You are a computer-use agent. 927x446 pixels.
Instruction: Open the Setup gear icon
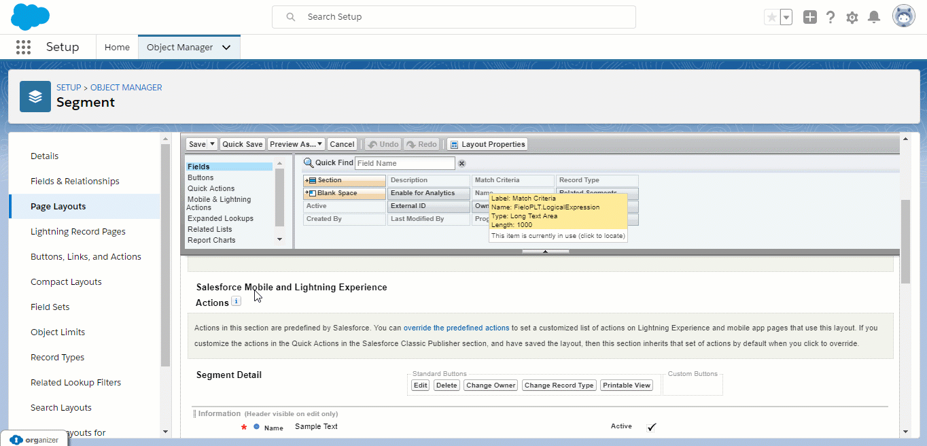pos(852,17)
